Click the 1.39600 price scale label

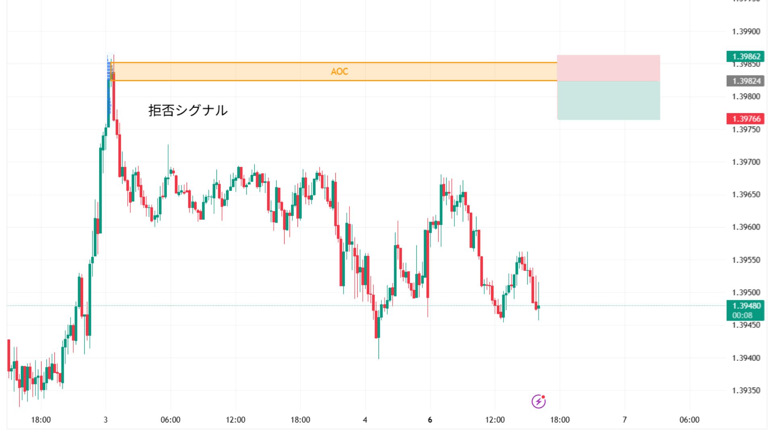[746, 227]
